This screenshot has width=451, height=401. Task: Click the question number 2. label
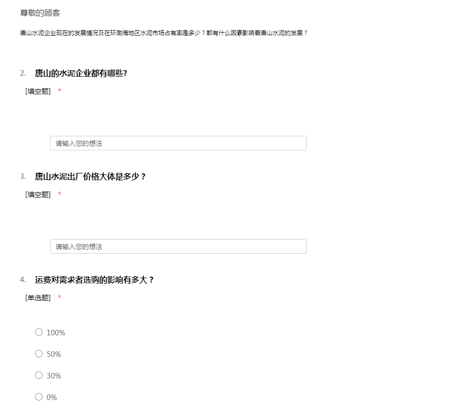23,73
